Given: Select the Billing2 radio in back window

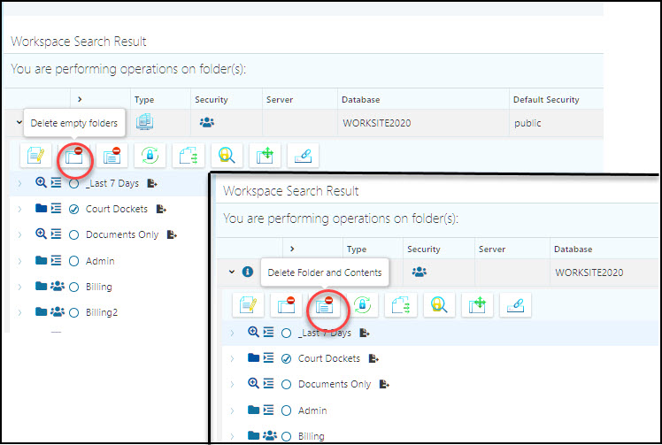Looking at the screenshot, I should pos(73,313).
